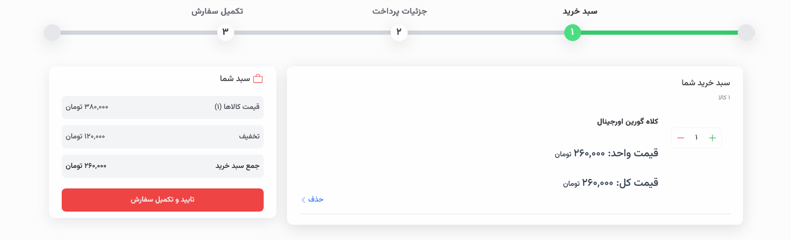
Task: Click the تخفیف discount row
Action: [x=162, y=136]
